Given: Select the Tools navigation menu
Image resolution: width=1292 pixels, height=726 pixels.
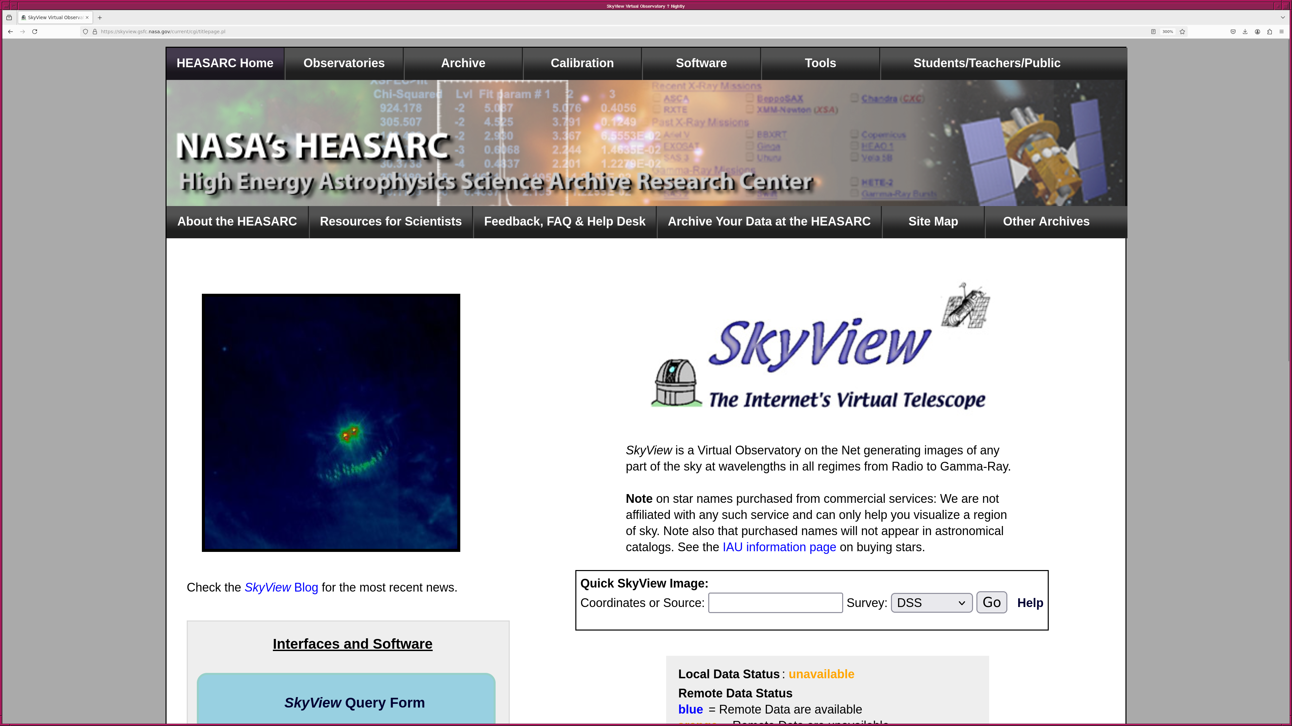Looking at the screenshot, I should tap(820, 63).
